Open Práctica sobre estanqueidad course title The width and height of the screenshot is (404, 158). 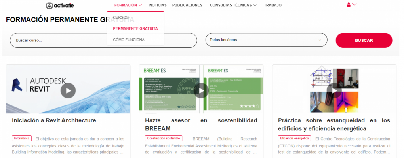click(334, 124)
